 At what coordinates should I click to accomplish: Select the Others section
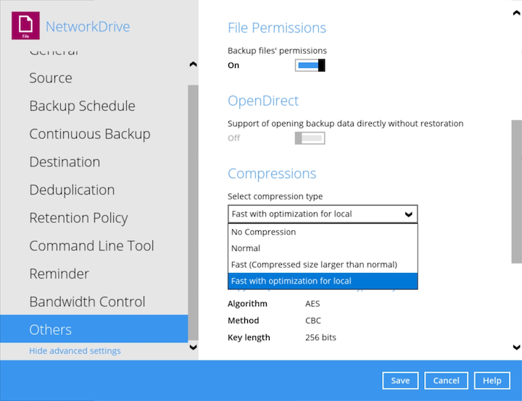pyautogui.click(x=94, y=329)
